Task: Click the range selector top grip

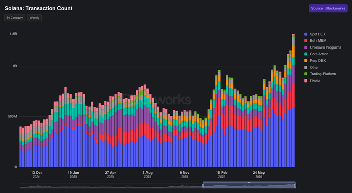Action: coord(249,182)
